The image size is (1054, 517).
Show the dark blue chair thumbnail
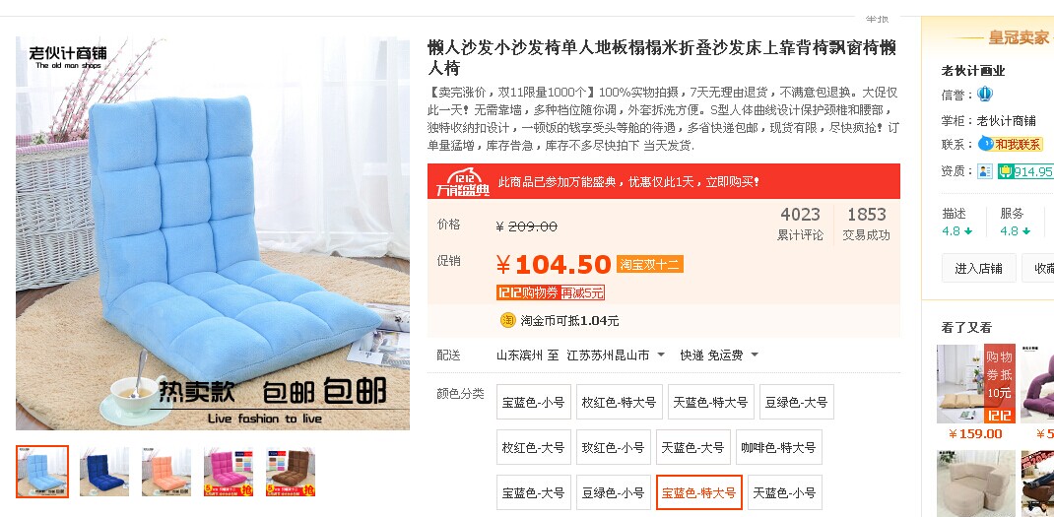tap(104, 472)
